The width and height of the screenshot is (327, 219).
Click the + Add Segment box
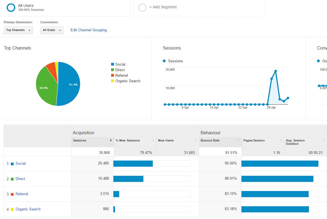[199, 7]
